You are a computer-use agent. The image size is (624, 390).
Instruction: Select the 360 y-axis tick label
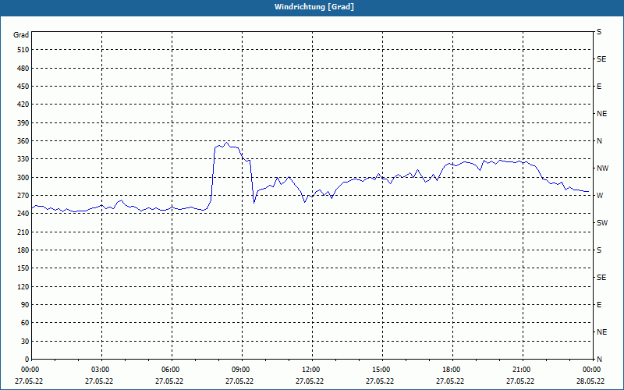(x=23, y=141)
